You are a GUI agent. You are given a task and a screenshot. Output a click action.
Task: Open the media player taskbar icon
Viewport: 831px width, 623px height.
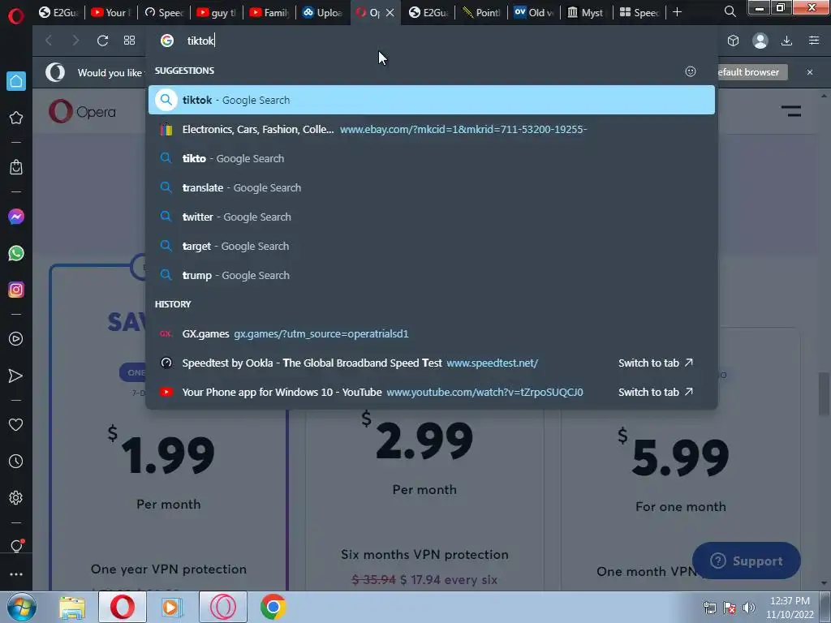pos(172,607)
